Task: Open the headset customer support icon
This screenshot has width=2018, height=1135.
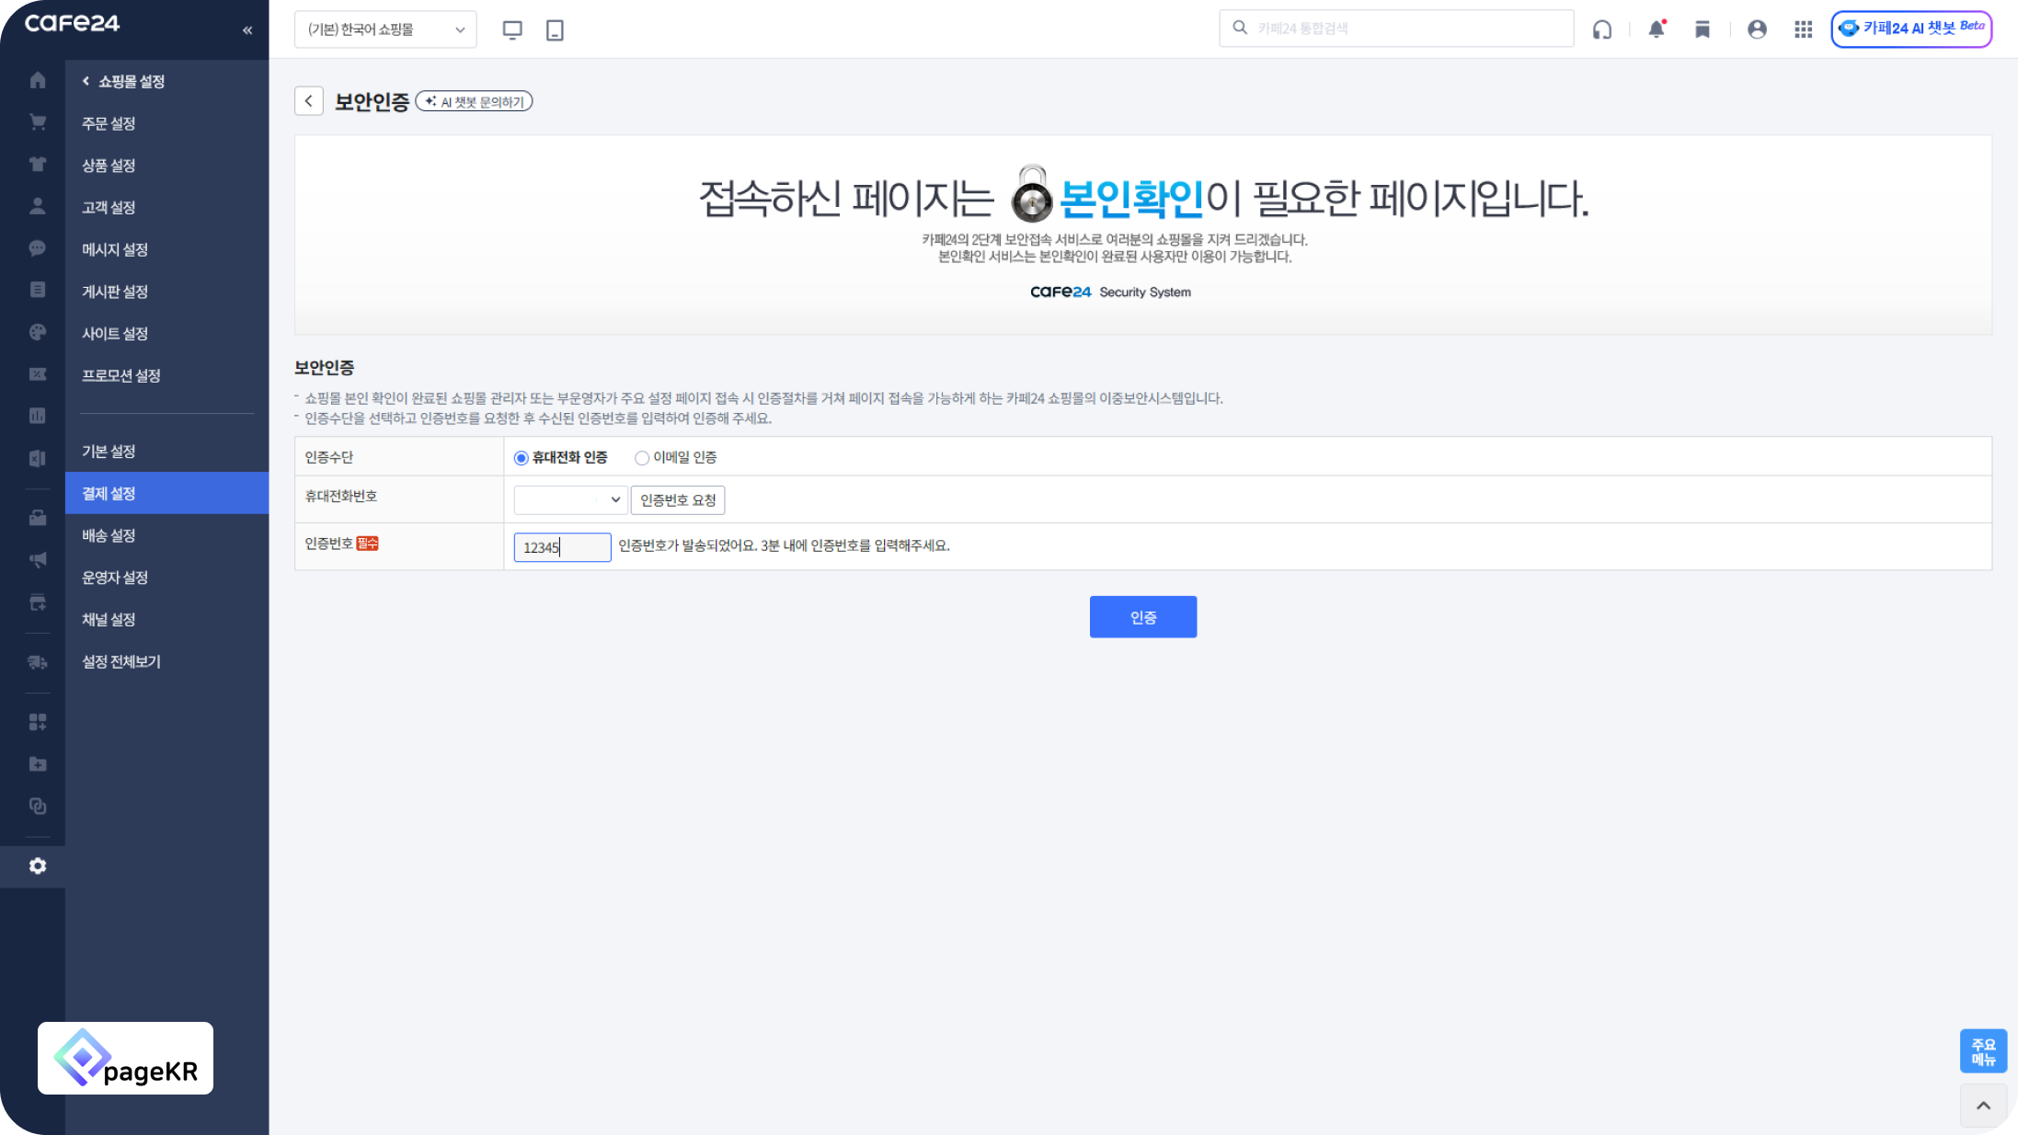Action: pos(1602,29)
